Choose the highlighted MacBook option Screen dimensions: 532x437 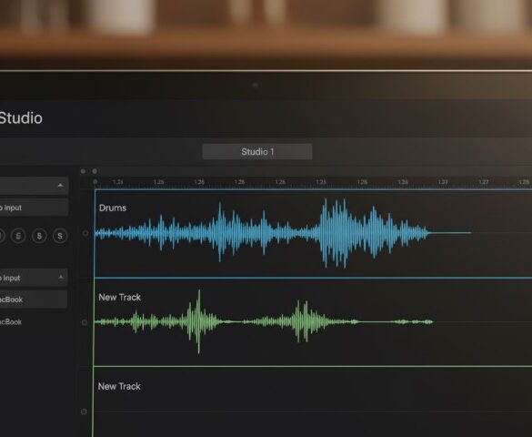click(34, 300)
